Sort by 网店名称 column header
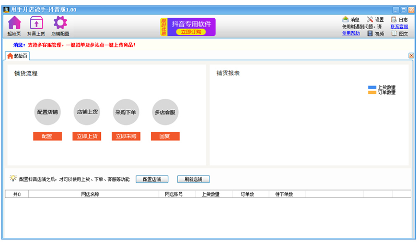This screenshot has height=251, width=418. (x=94, y=194)
